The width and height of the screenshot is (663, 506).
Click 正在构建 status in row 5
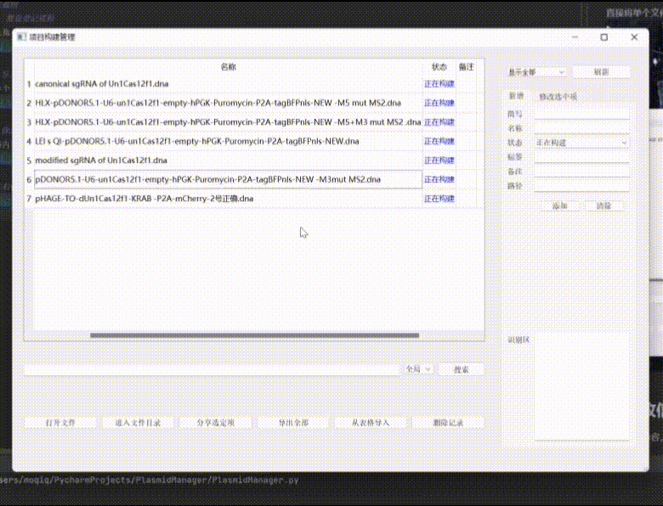(439, 160)
